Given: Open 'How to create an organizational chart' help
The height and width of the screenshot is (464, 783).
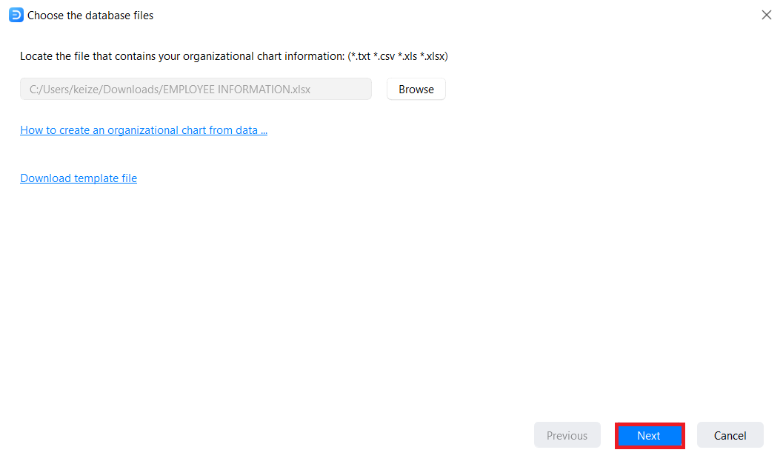Looking at the screenshot, I should tap(144, 130).
